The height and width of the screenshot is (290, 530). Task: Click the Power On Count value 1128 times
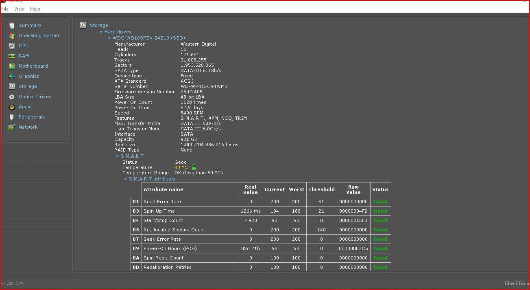coord(193,102)
